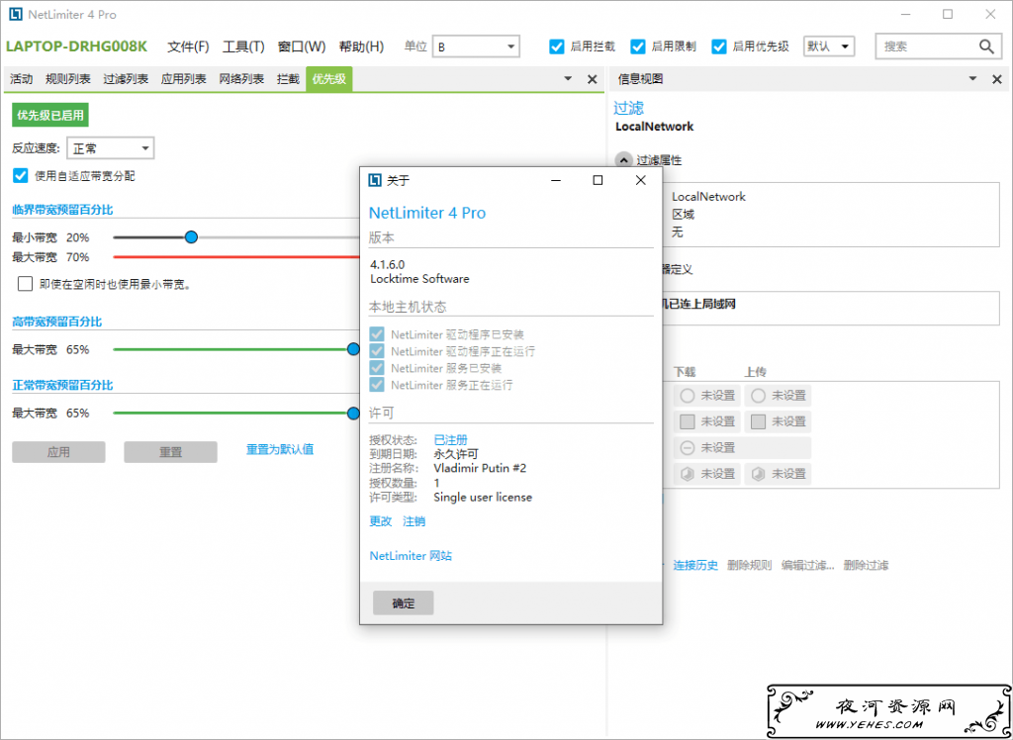Click the LAPTOP-DRHG008K host name
This screenshot has height=740, width=1013.
[x=76, y=46]
